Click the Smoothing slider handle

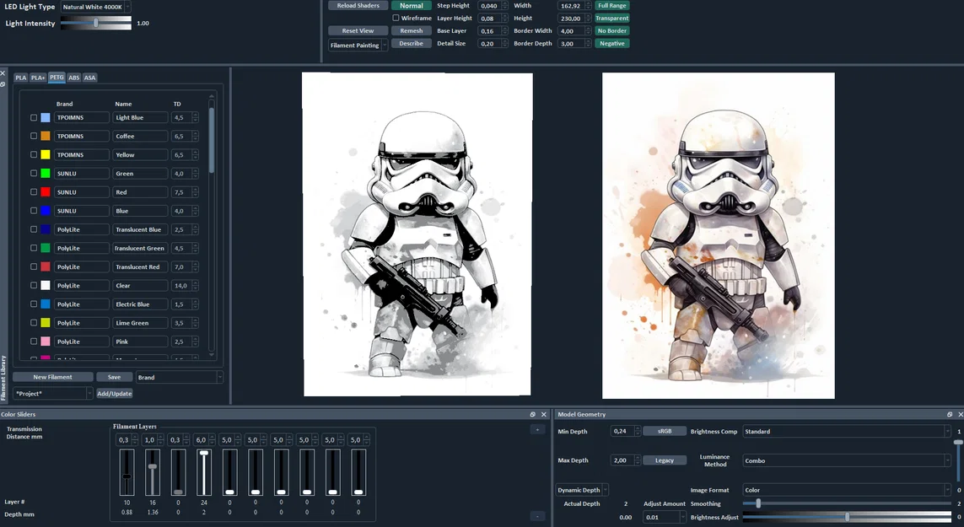(758, 503)
